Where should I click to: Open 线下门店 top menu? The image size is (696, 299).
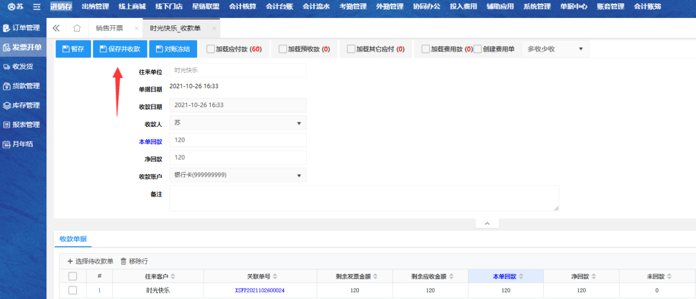click(x=169, y=6)
